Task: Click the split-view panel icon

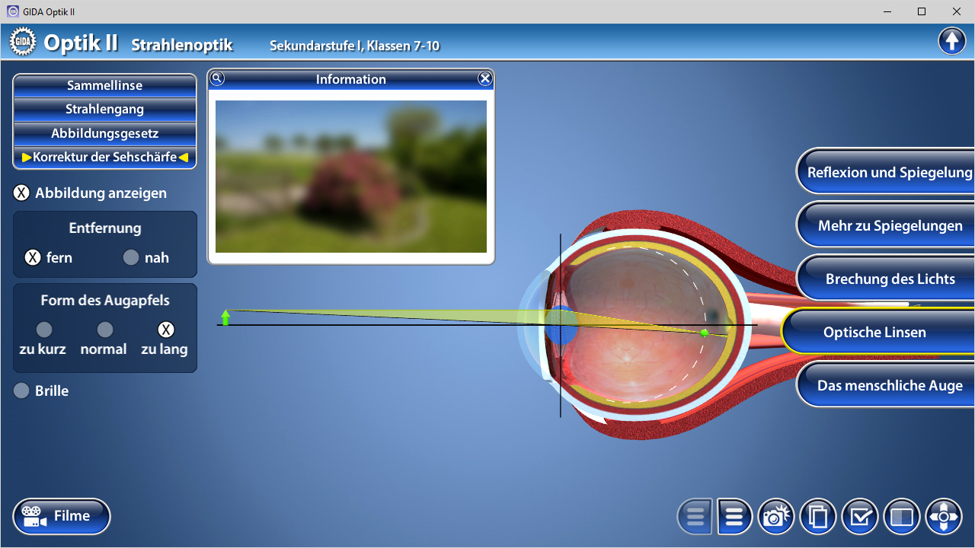Action: [902, 518]
